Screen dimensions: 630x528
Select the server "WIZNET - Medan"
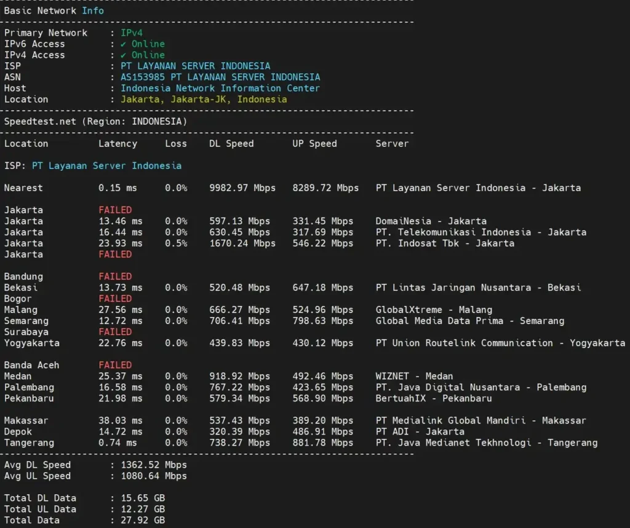click(x=415, y=377)
